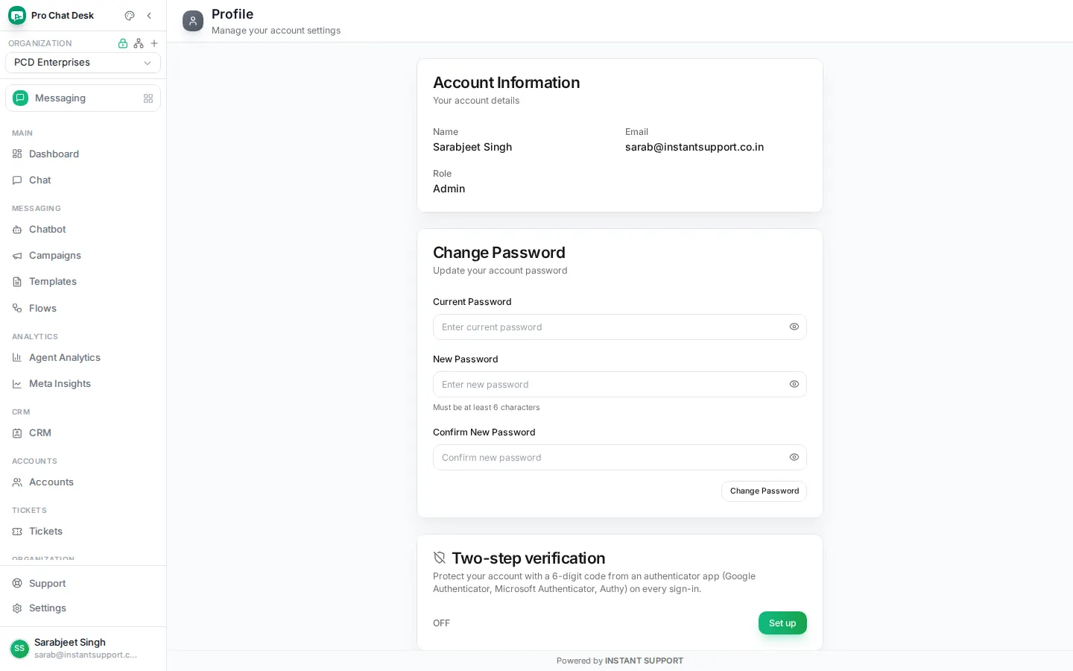The width and height of the screenshot is (1073, 671).
Task: Open the organization hierarchy icon
Action: (139, 43)
